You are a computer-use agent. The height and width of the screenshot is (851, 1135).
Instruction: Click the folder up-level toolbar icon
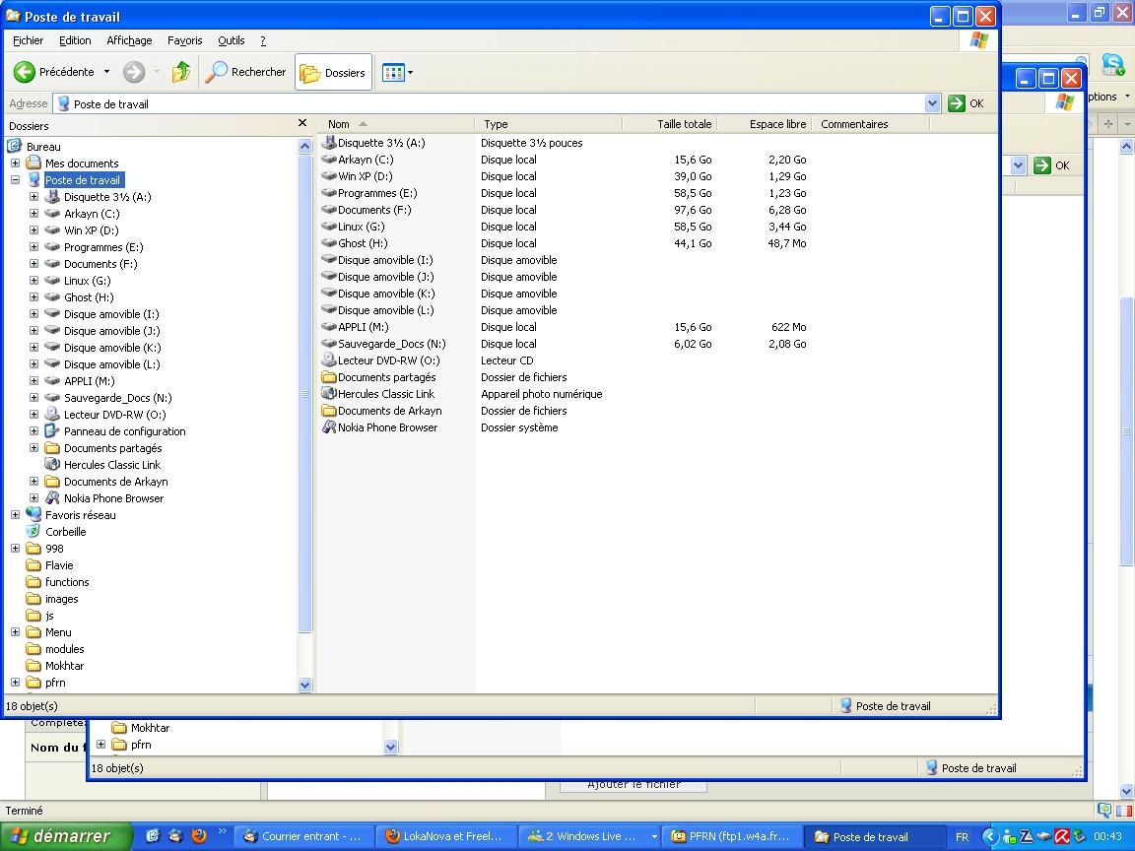(181, 72)
